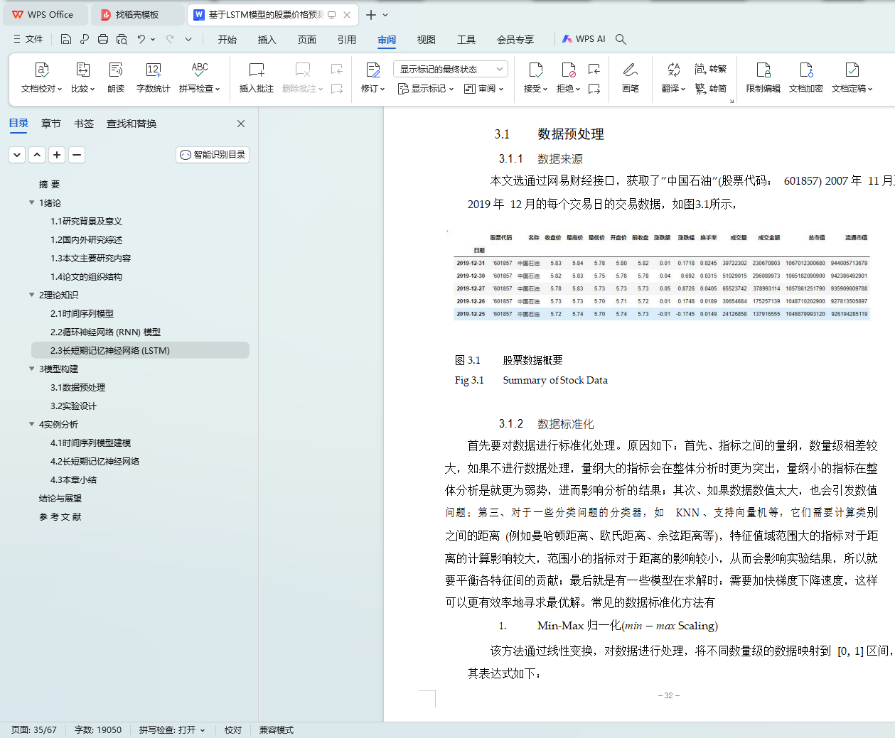Switch to WPS Office home tab
This screenshot has height=738, width=895.
[x=44, y=14]
